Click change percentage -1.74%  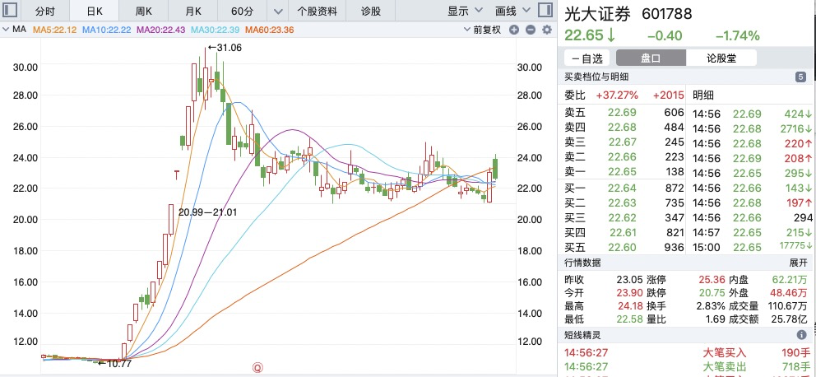click(x=737, y=36)
